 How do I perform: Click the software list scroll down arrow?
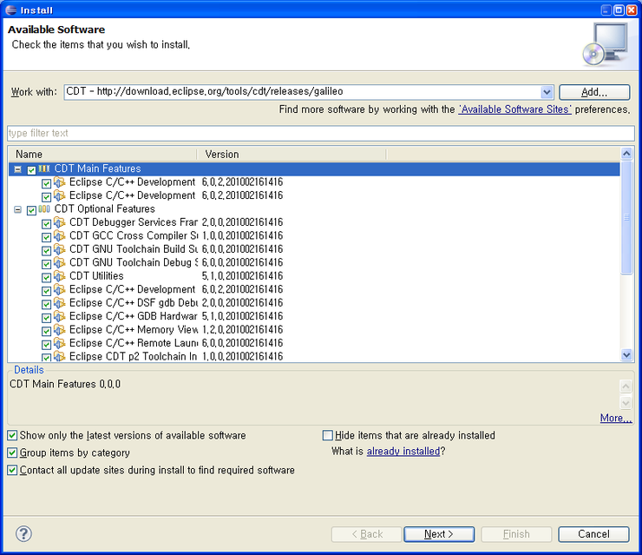coord(626,354)
